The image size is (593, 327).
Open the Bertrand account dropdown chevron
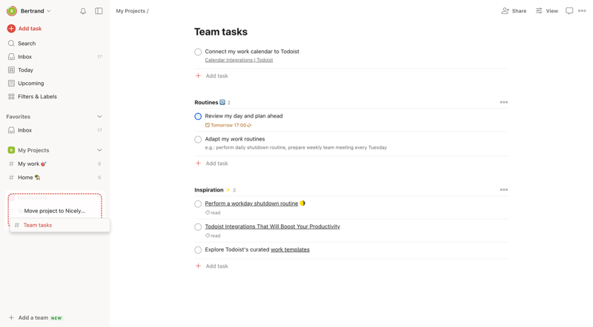click(x=49, y=11)
